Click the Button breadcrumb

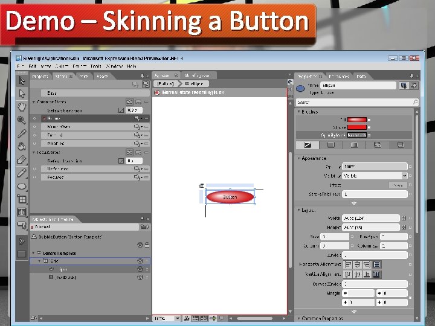point(166,84)
